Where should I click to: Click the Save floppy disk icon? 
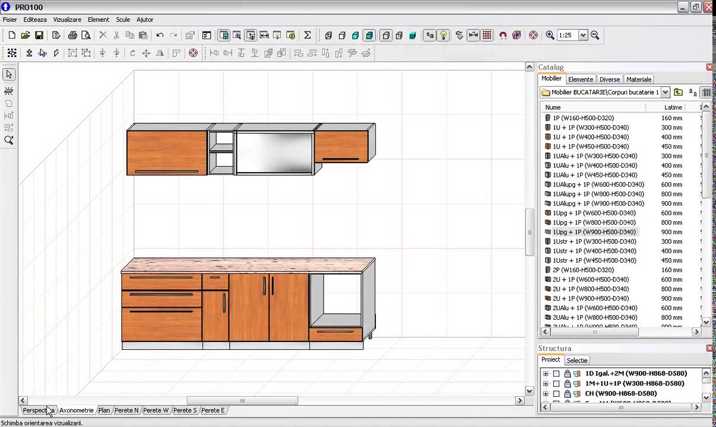pyautogui.click(x=39, y=36)
